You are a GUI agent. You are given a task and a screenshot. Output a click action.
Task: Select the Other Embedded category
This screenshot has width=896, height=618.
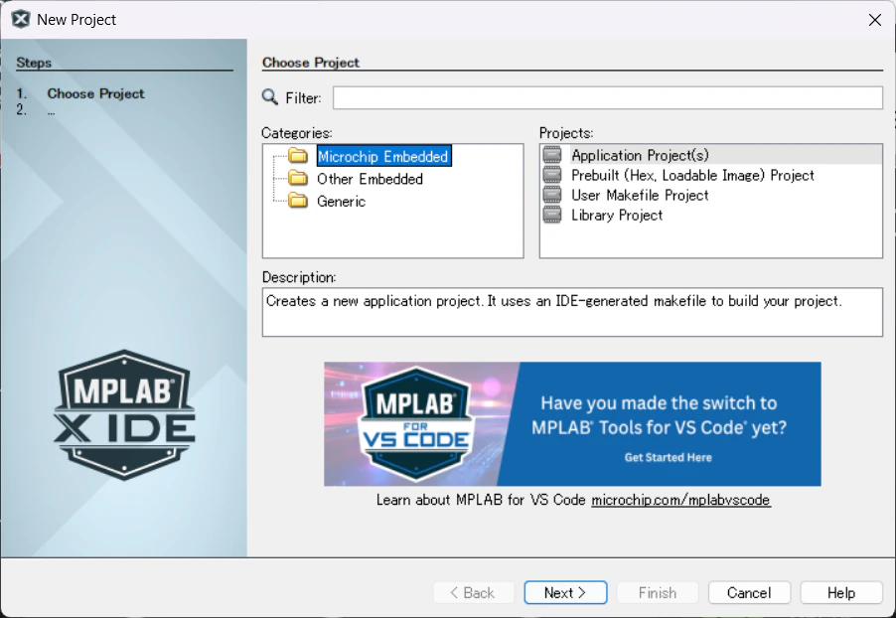pyautogui.click(x=370, y=179)
